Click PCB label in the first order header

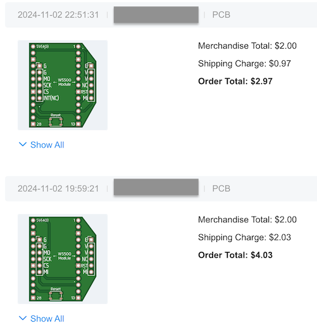click(x=221, y=15)
